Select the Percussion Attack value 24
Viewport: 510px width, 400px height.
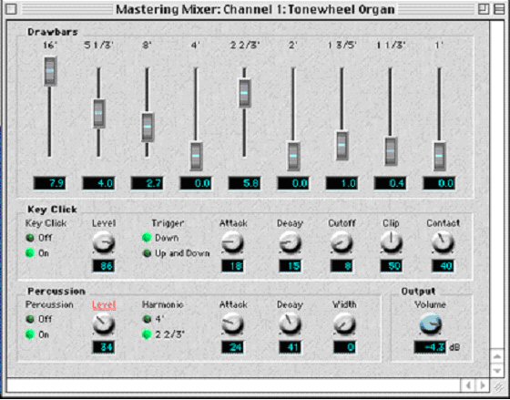(x=232, y=347)
